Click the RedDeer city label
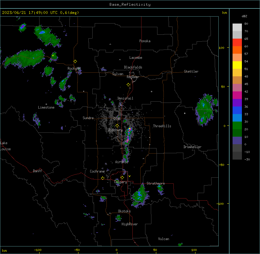The height and width of the screenshot is (254, 260). tap(133, 77)
